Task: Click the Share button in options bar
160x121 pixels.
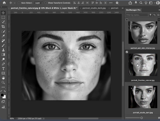Action: click(x=130, y=3)
